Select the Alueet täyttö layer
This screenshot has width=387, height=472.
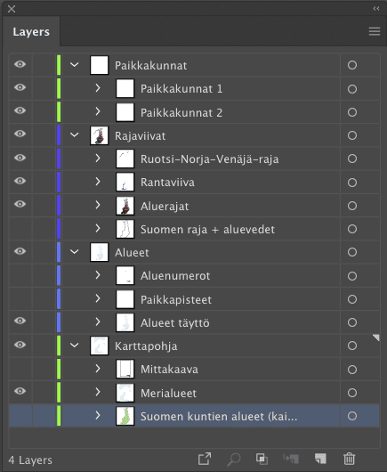175,322
